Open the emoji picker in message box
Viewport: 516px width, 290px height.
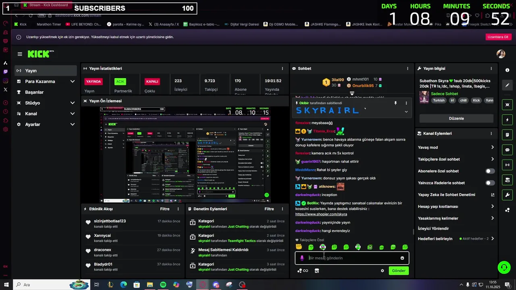point(402,258)
